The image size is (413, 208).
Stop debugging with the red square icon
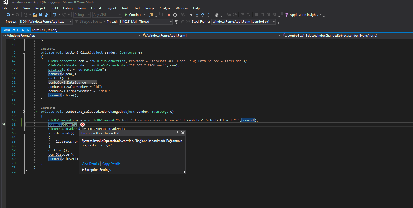coord(169,15)
